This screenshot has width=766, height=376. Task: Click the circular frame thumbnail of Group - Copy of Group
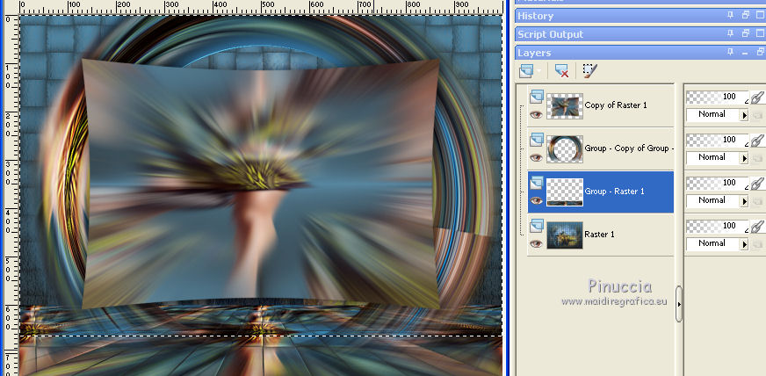click(565, 149)
